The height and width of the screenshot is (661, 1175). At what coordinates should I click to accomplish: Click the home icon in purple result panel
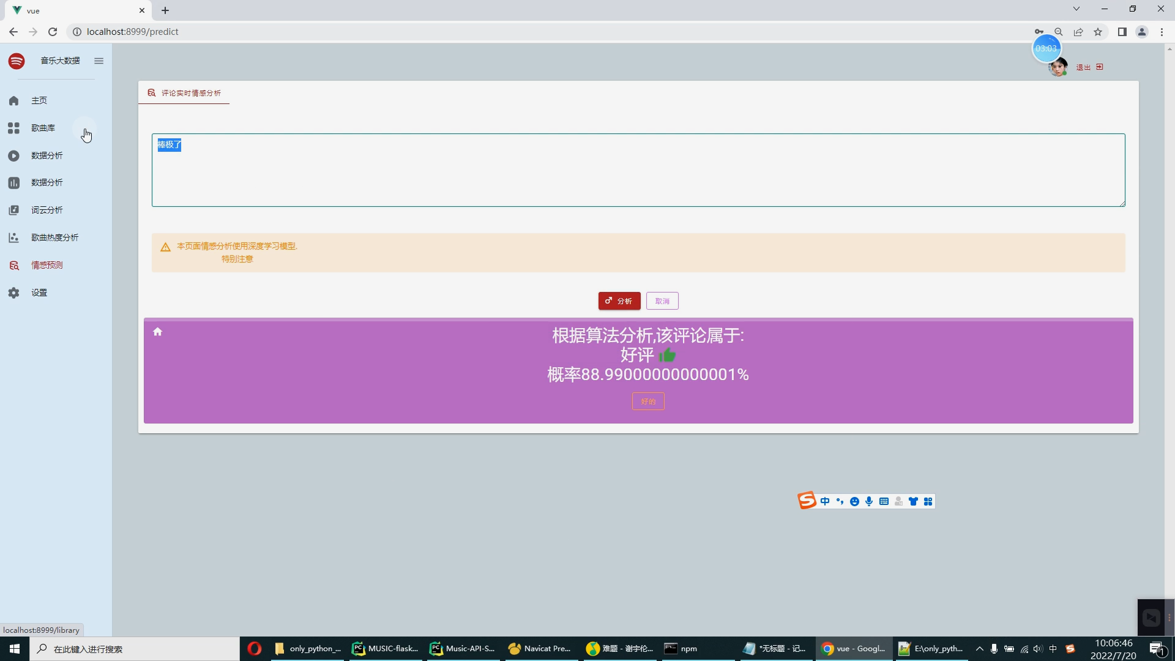157,332
